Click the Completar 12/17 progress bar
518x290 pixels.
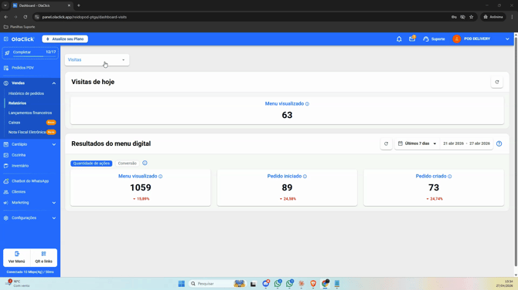[x=30, y=52]
